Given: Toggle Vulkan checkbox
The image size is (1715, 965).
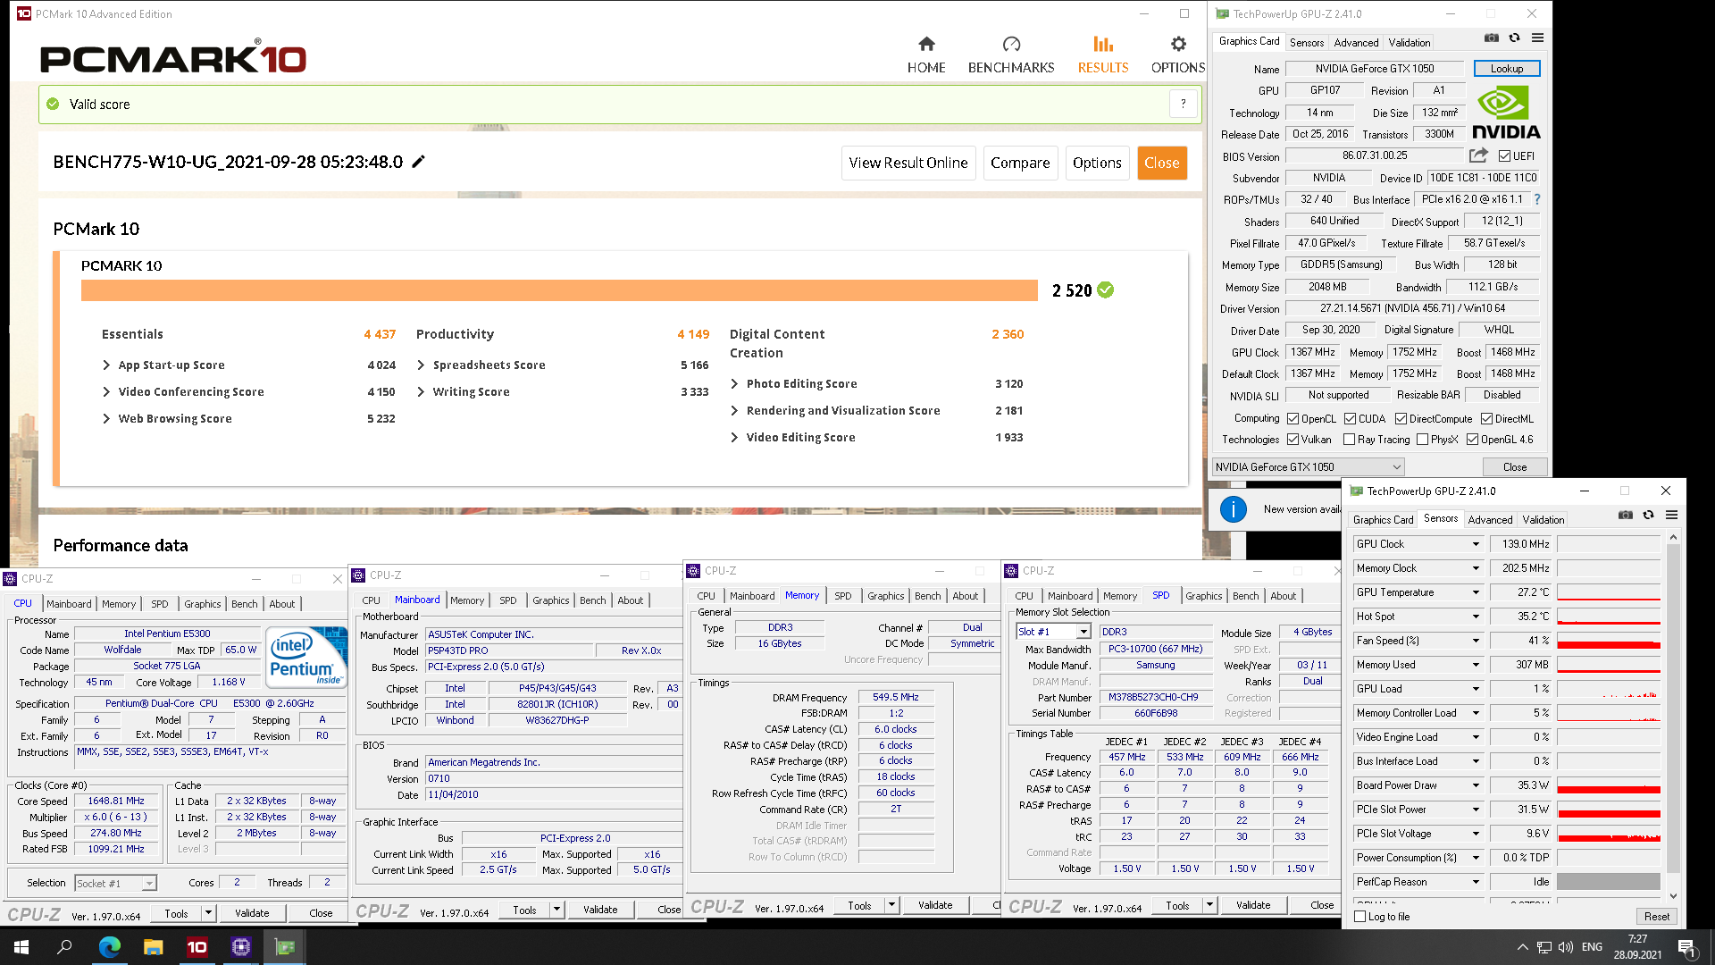Looking at the screenshot, I should click(1293, 440).
